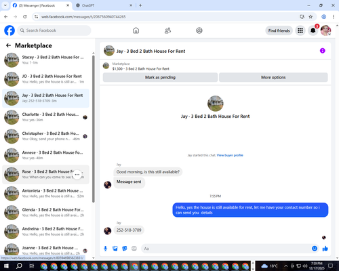Bookmark this page with the star icon

coord(311,17)
